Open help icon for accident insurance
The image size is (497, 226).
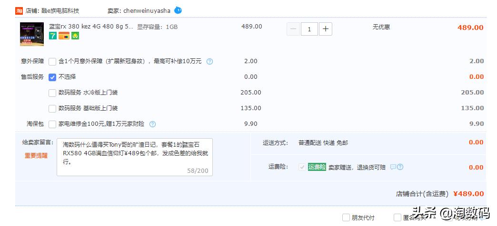point(209,61)
